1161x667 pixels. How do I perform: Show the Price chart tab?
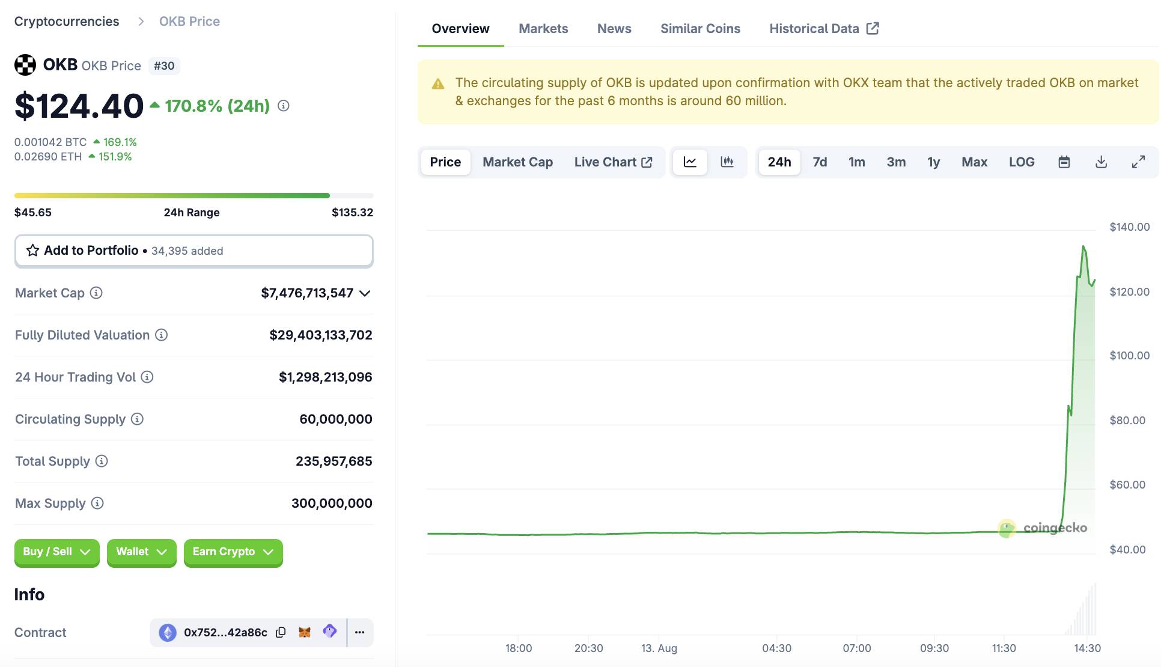point(445,162)
